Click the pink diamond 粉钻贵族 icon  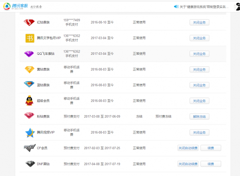(29, 115)
